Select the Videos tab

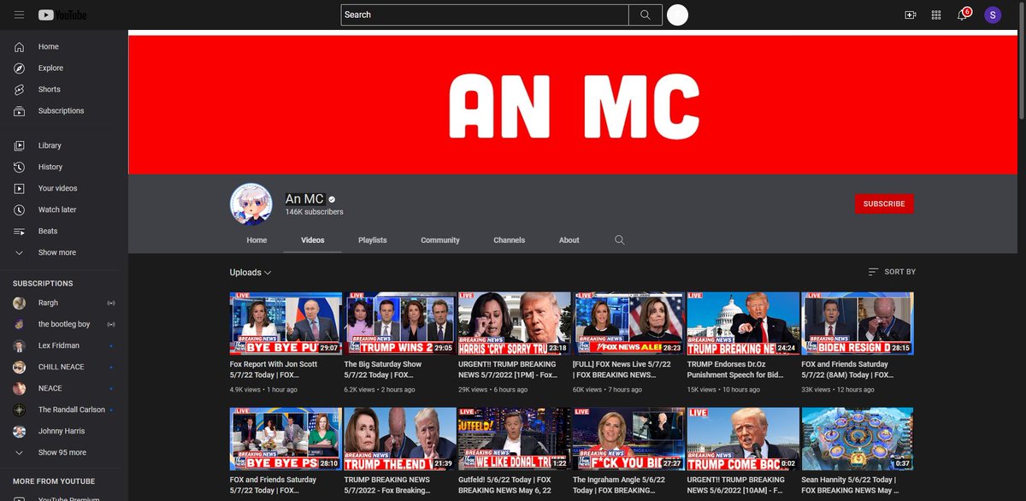point(313,240)
